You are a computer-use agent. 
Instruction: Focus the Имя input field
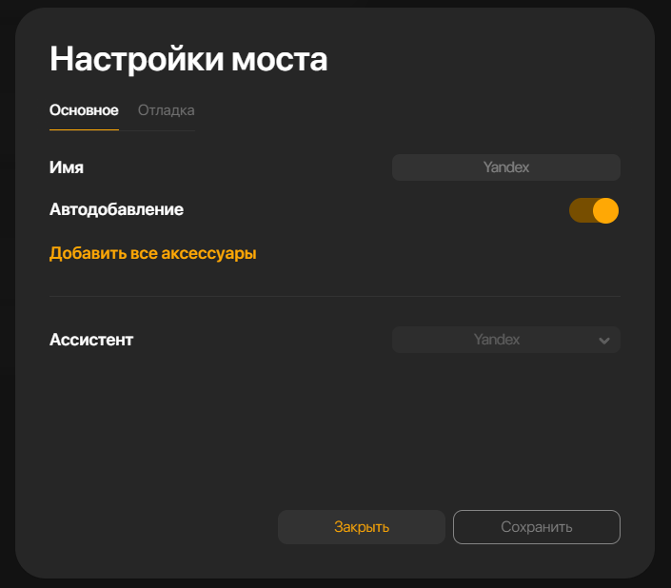tap(505, 167)
